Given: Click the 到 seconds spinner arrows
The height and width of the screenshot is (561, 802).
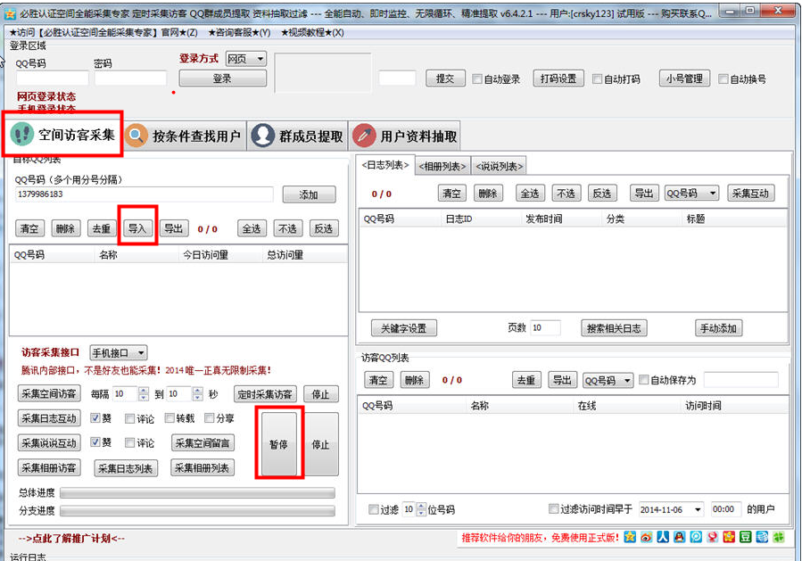Looking at the screenshot, I should (197, 394).
